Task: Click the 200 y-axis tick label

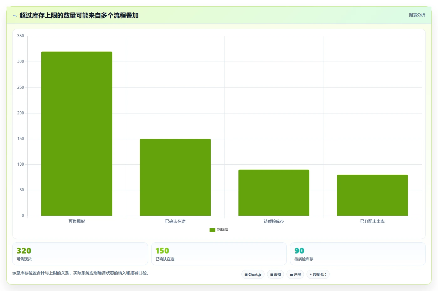Action: (x=21, y=113)
